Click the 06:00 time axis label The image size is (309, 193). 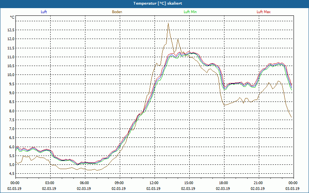tap(85, 183)
